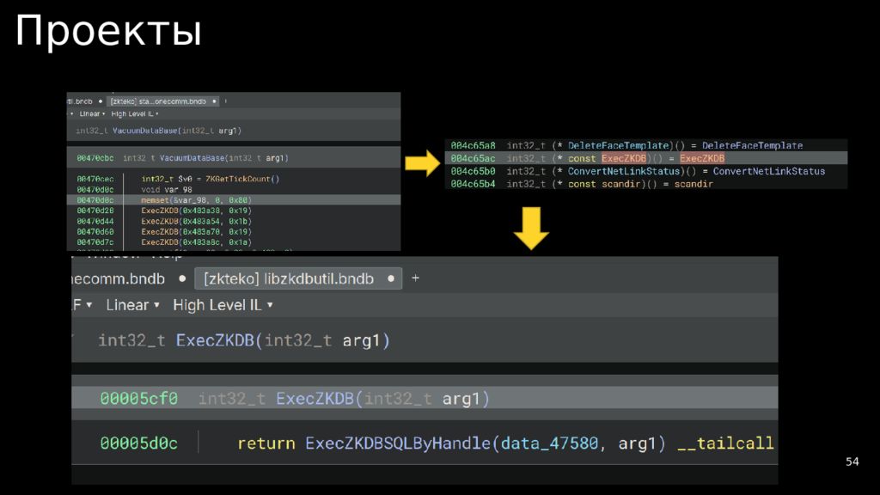The height and width of the screenshot is (495, 880).
Task: Click the dot beside onecomm.bndb in bottom panel
Action: tap(182, 279)
